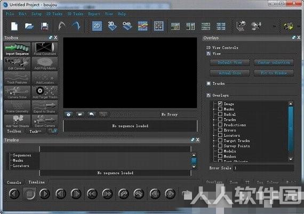The image size is (304, 214).
Task: Click the Overlays list scrollbar thumb
Action: click(291, 129)
